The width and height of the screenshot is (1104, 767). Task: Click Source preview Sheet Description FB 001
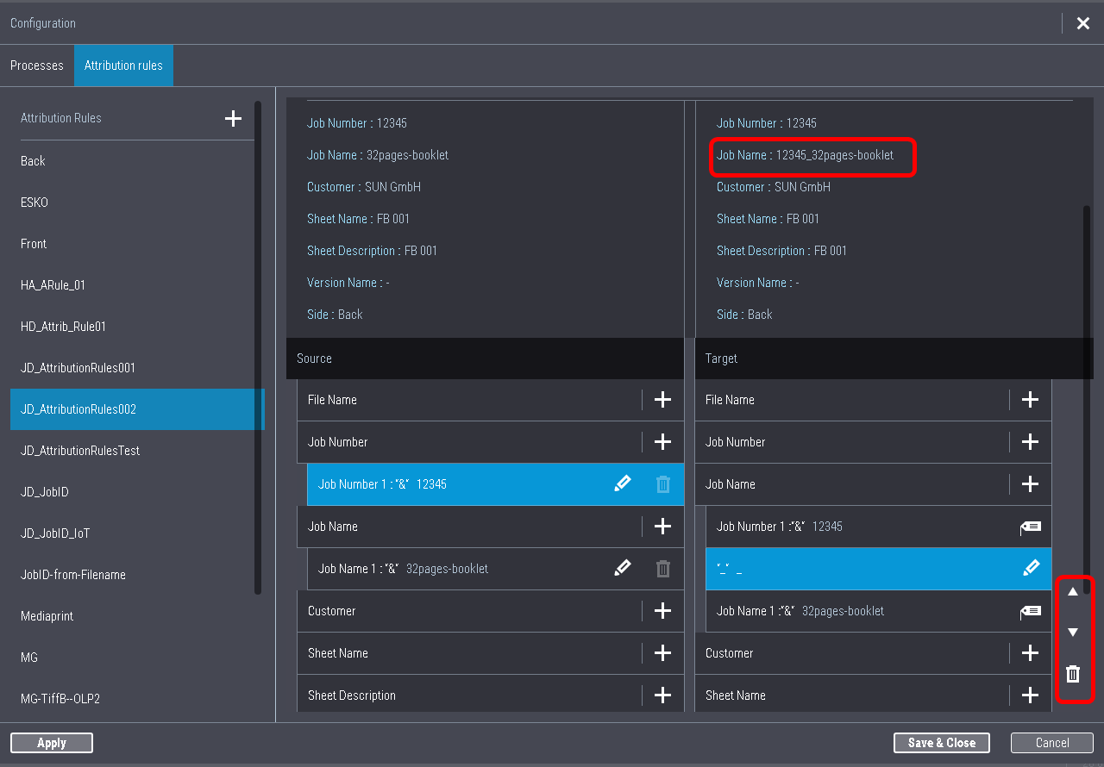click(372, 251)
